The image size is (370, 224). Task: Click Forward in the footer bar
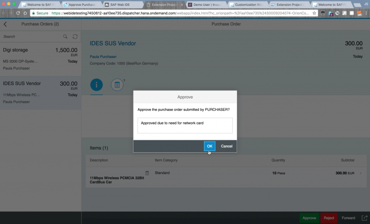pos(348,218)
